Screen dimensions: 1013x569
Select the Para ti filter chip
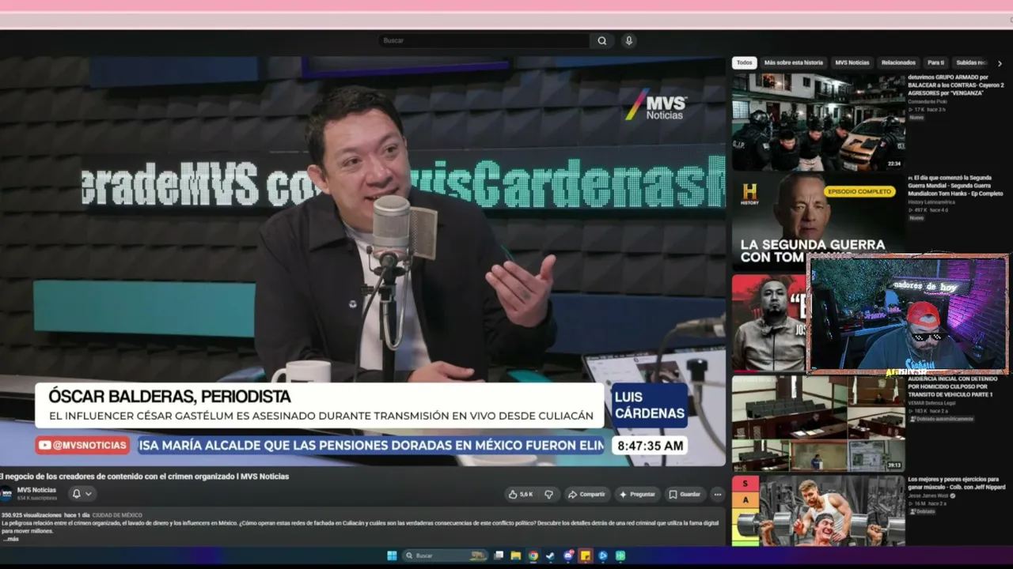point(936,62)
